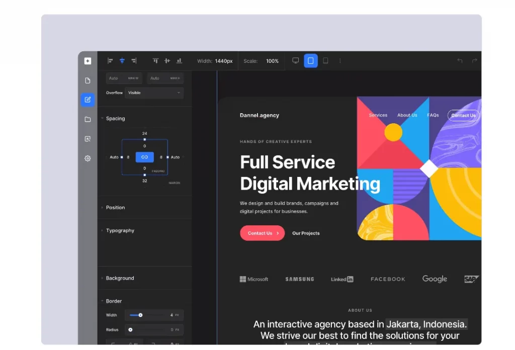Expand the Typography section

(x=120, y=231)
